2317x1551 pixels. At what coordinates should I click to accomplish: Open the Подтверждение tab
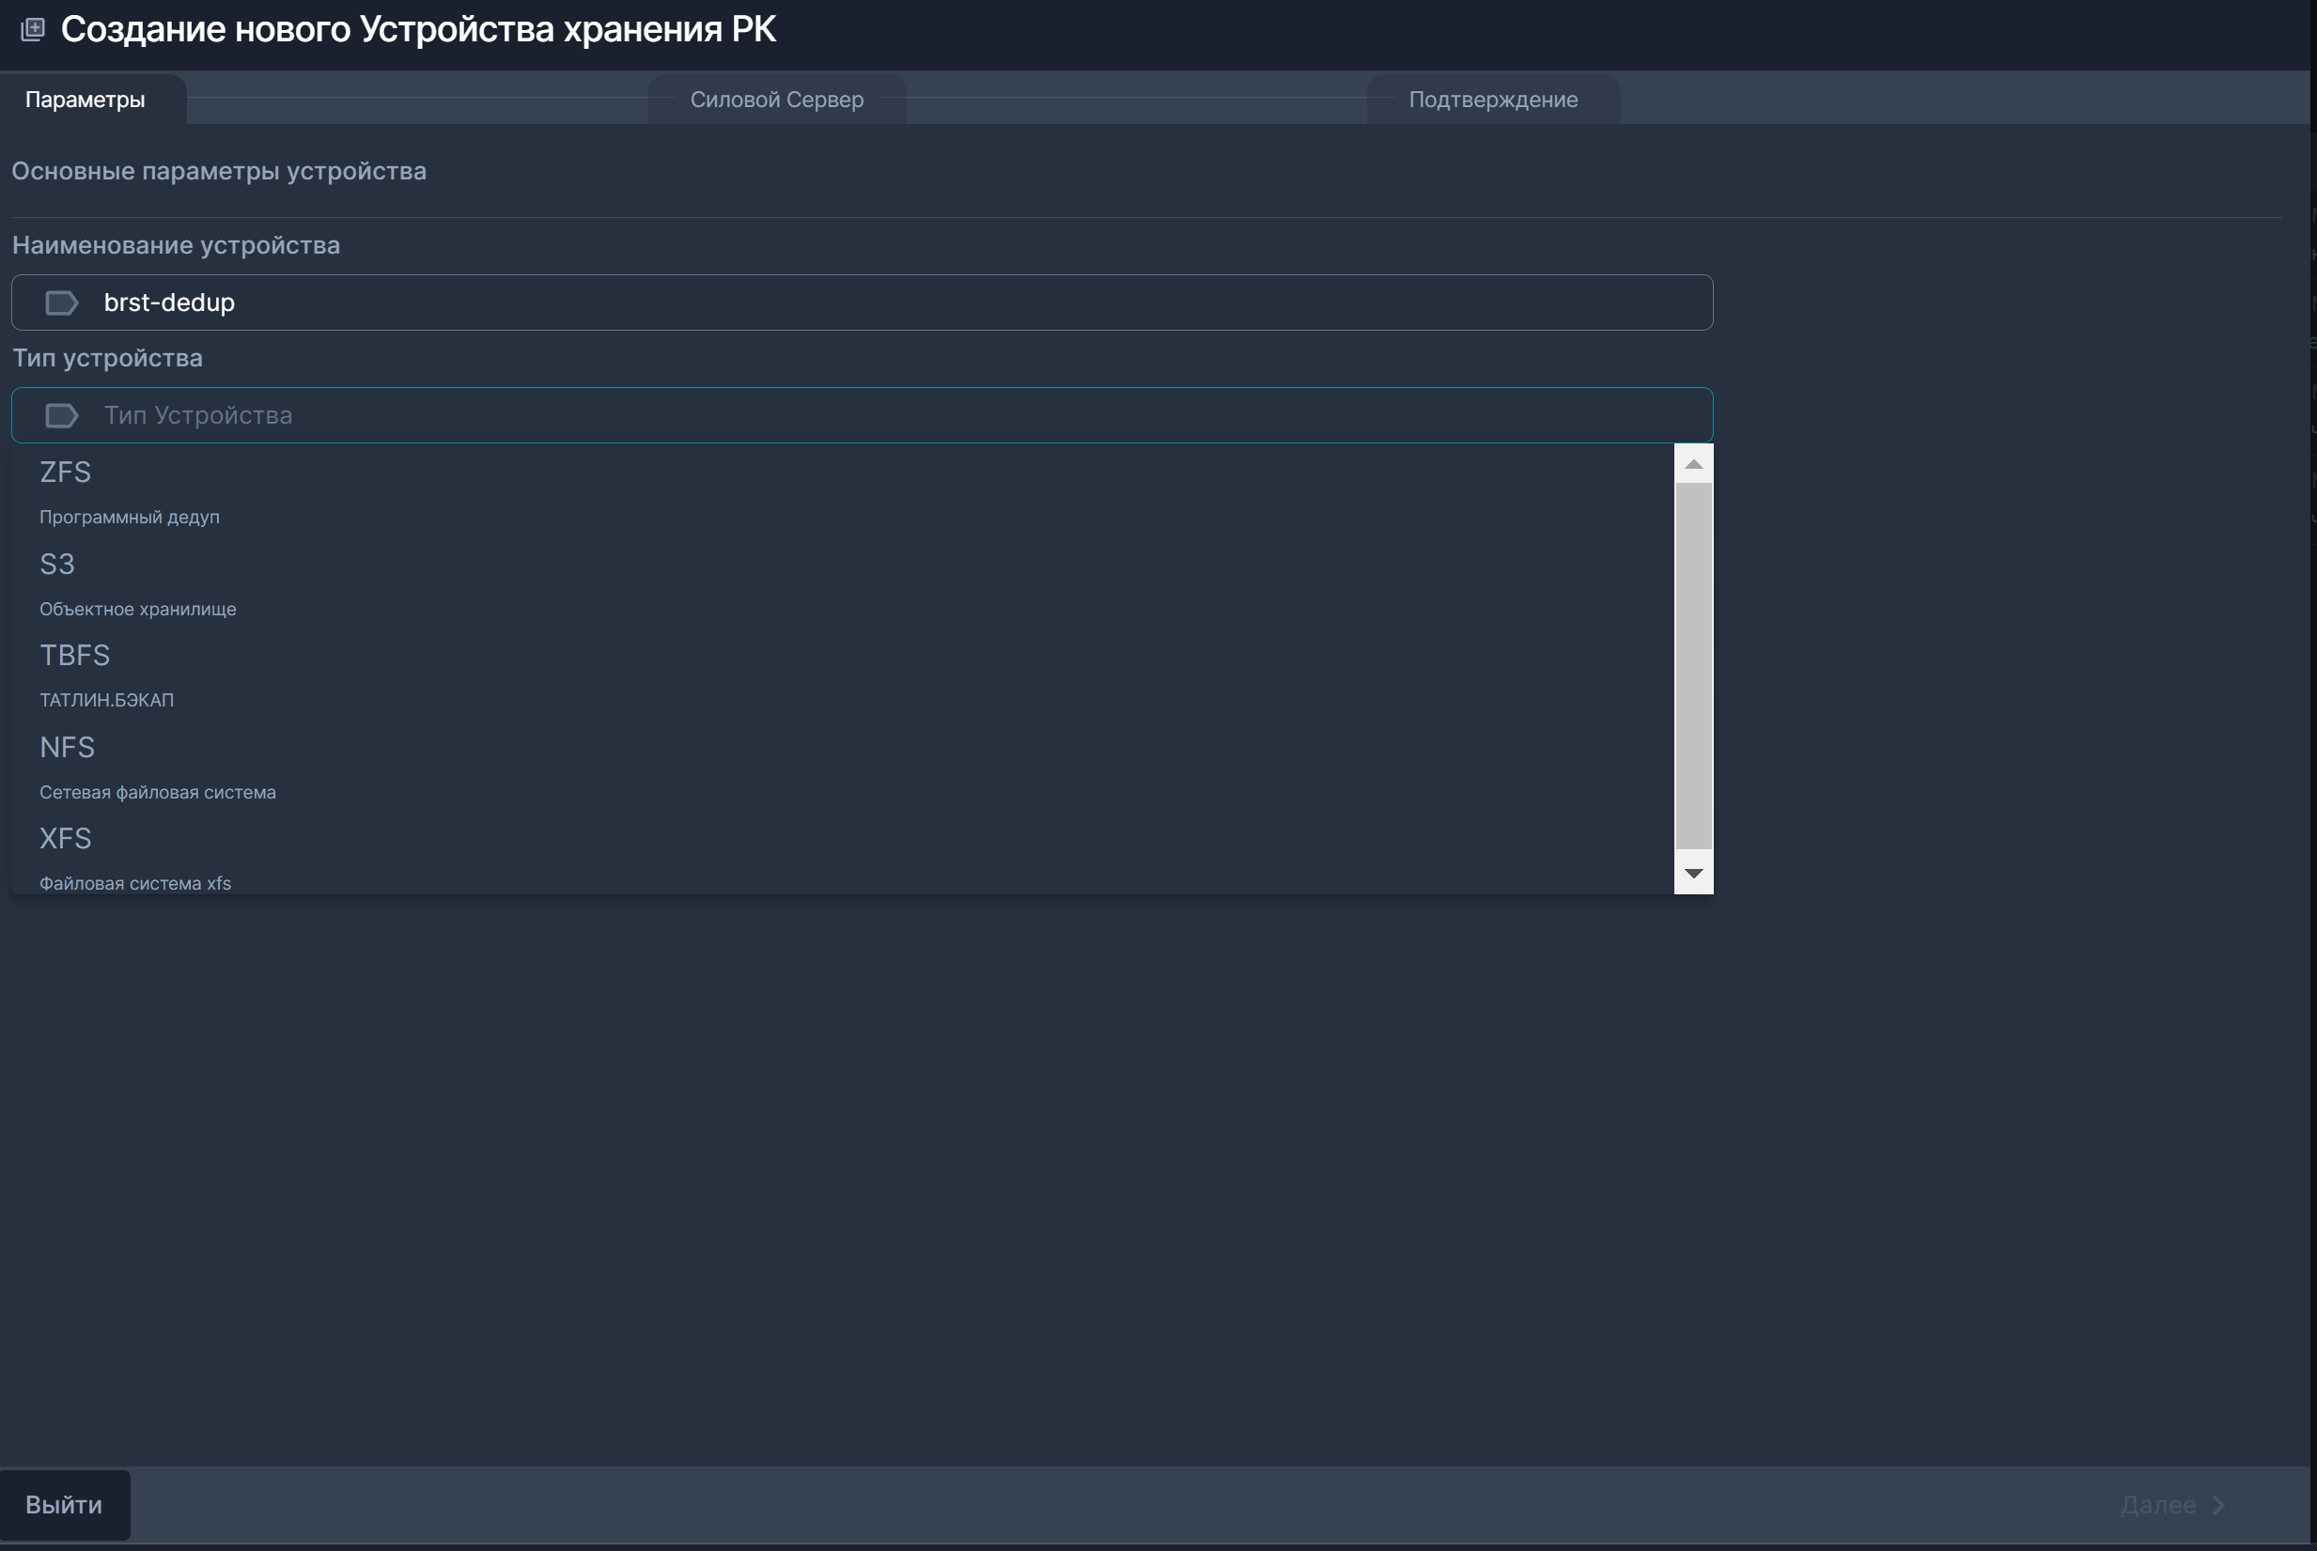(x=1492, y=100)
